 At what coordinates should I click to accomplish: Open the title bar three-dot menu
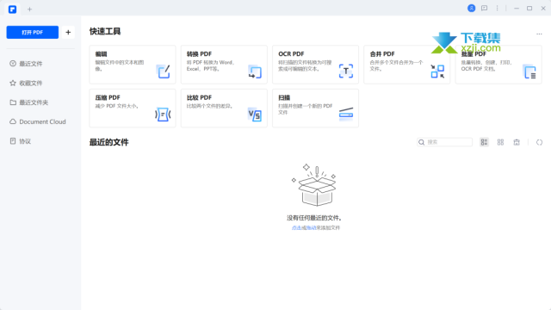click(497, 8)
